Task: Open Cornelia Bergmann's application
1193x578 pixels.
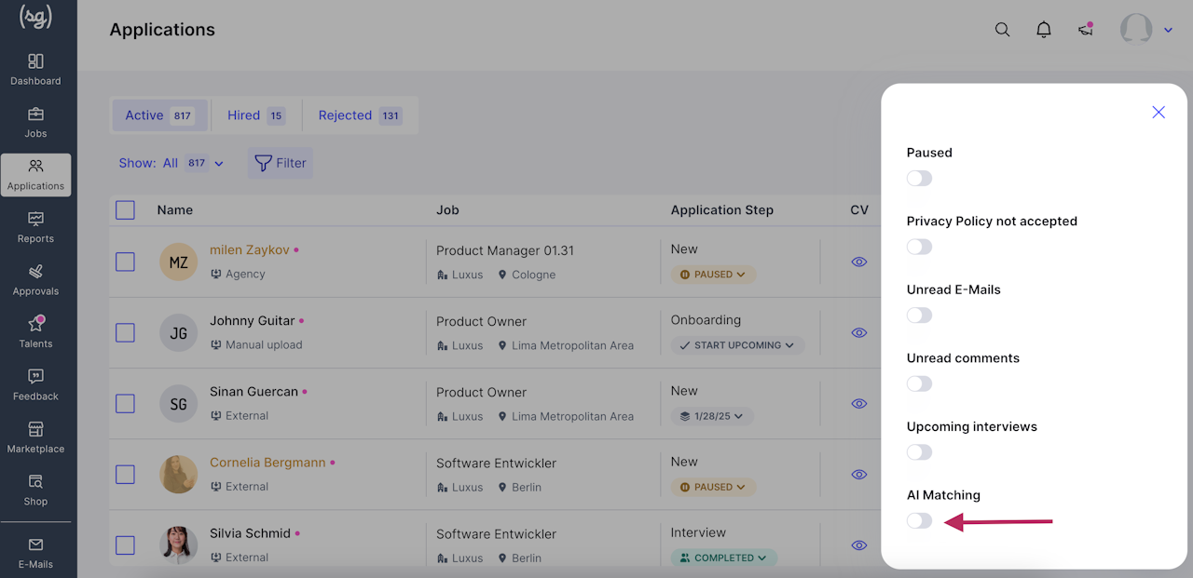Action: 267,463
